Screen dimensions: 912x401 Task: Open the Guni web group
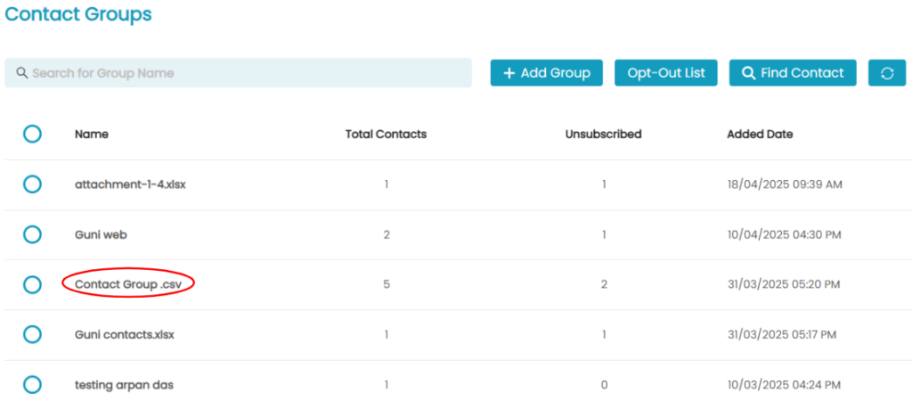pos(102,235)
